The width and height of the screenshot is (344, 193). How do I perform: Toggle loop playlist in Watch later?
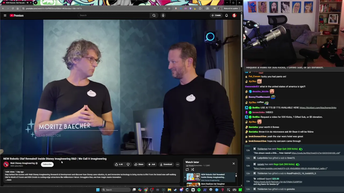pos(187,169)
